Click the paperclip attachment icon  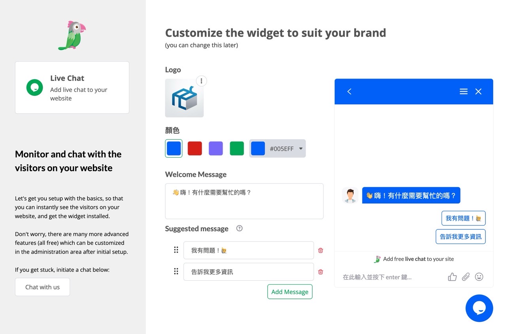pos(466,277)
